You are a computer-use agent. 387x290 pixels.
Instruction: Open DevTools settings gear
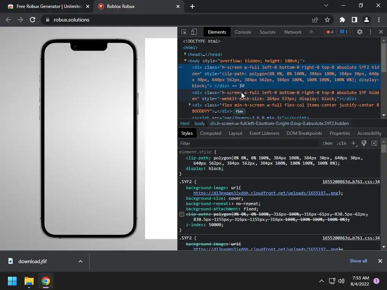tap(360, 32)
